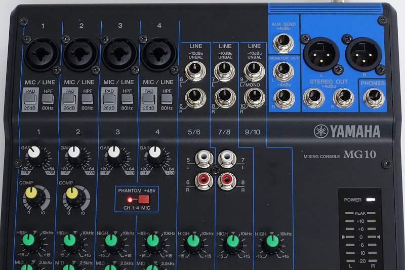Click the LINE 8 R input jack
The width and height of the screenshot is (405, 270).
(x=225, y=98)
